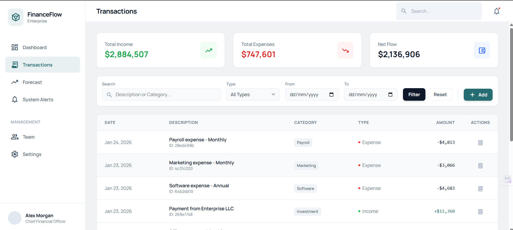Select Transactions in the sidebar

43,65
